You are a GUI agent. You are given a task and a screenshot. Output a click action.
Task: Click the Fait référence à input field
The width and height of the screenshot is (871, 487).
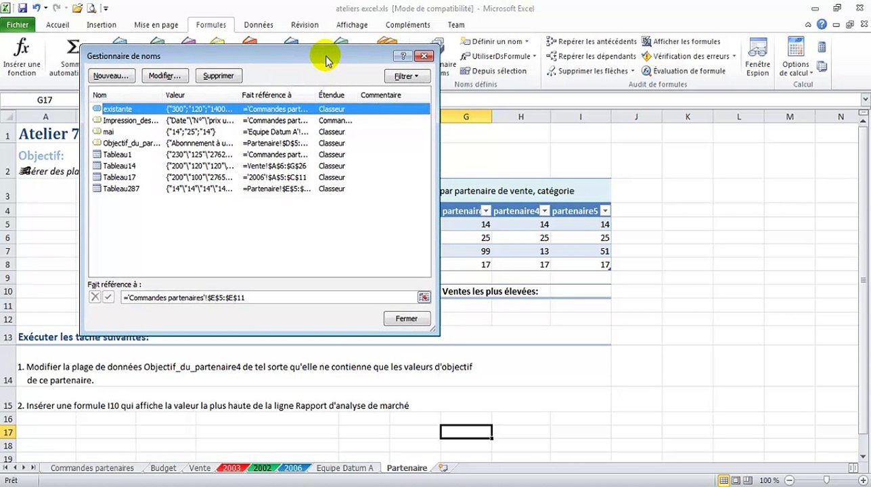(x=269, y=298)
